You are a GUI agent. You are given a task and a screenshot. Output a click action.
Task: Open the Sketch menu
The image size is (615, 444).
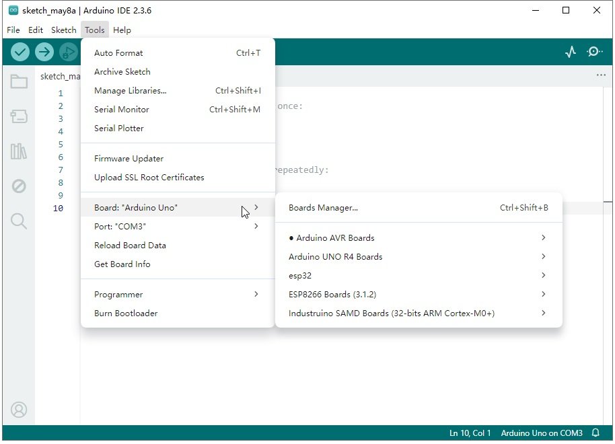[63, 30]
